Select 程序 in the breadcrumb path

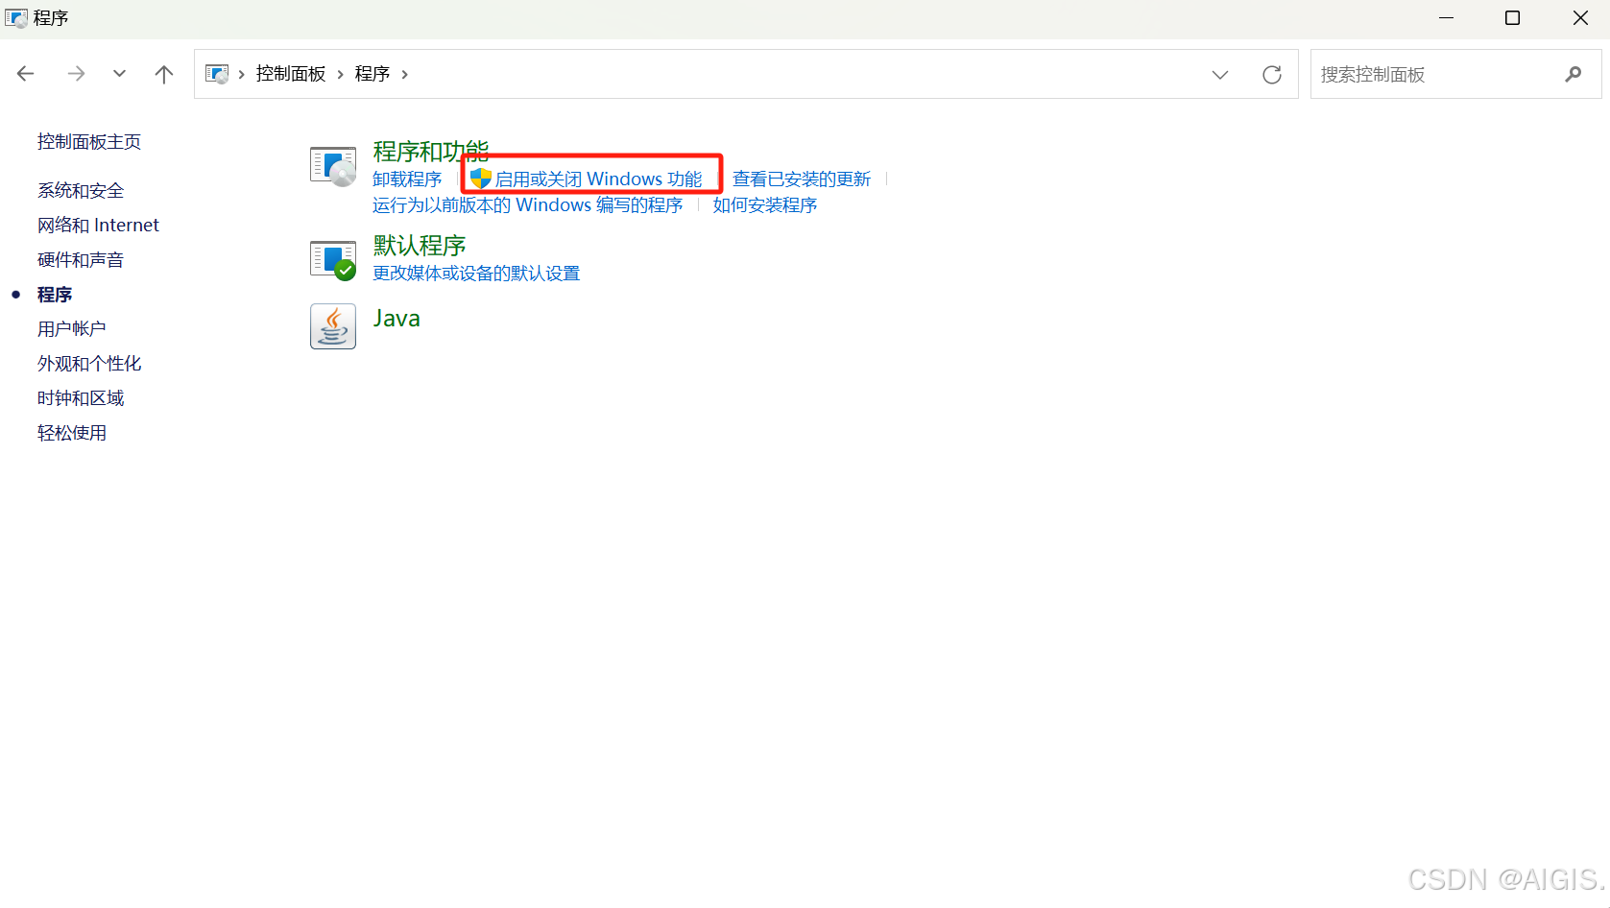point(372,74)
